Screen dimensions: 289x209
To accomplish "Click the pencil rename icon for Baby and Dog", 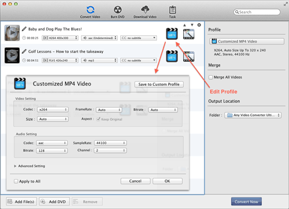I will pos(24,29).
